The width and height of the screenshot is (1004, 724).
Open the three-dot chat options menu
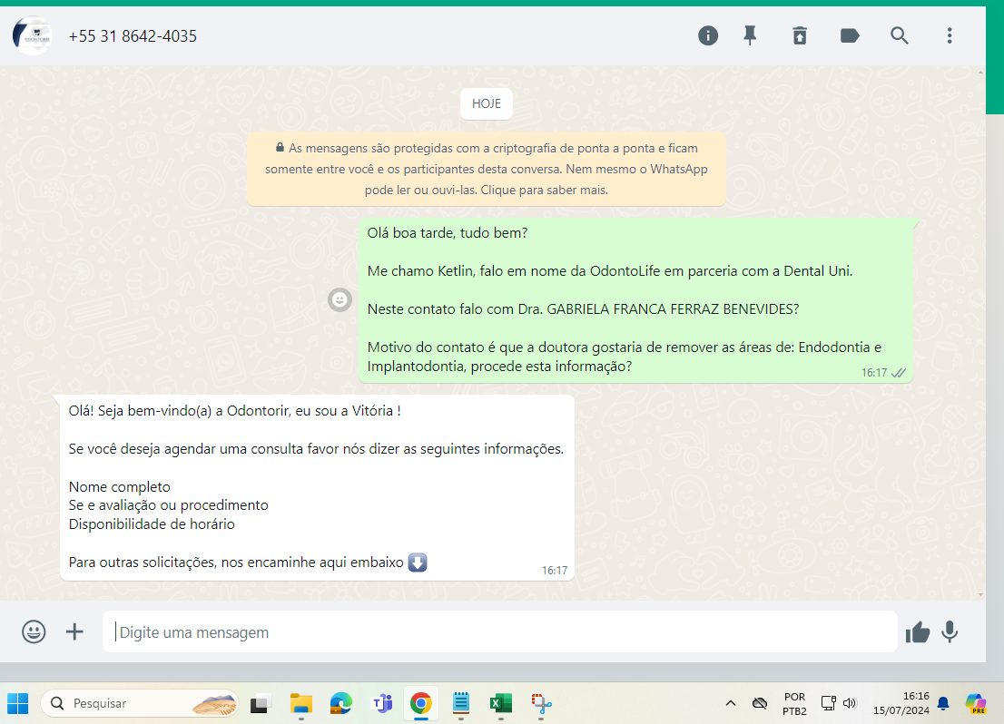coord(950,36)
